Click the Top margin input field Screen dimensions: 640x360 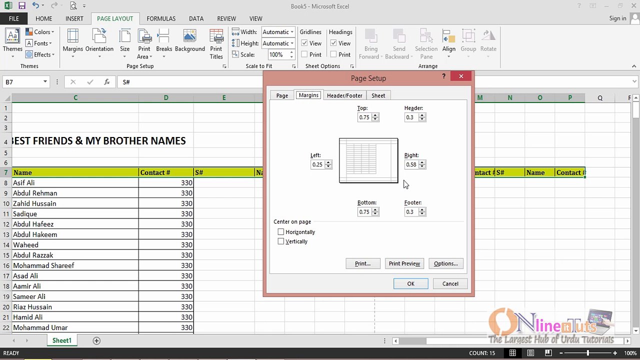tap(364, 117)
